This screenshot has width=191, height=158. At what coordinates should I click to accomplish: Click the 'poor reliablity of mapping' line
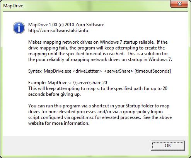[100, 59]
